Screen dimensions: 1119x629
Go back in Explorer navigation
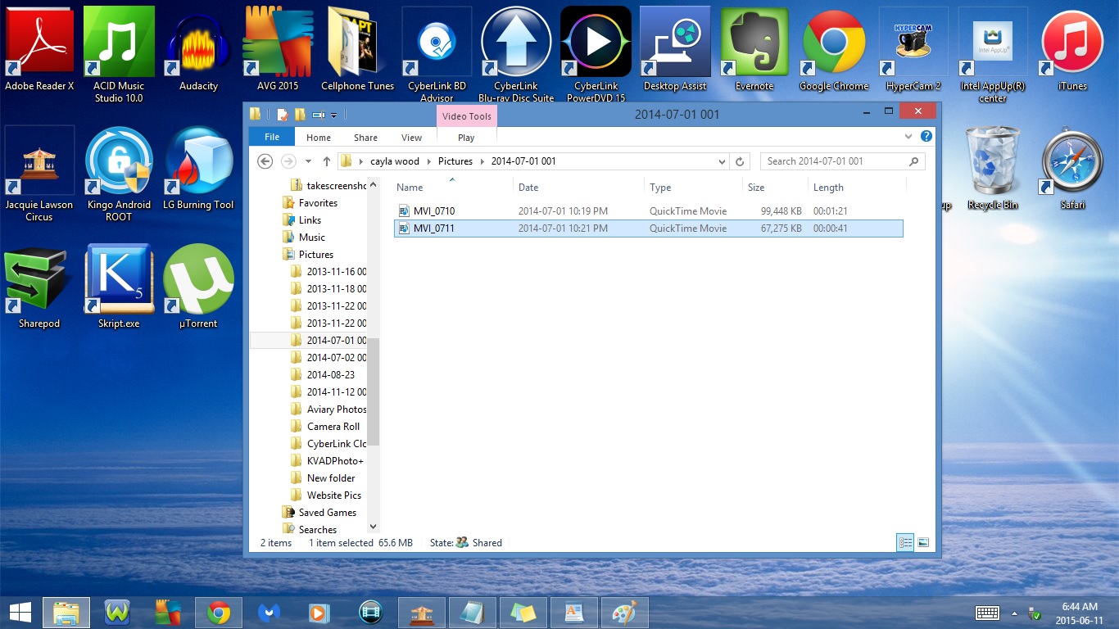pos(265,161)
